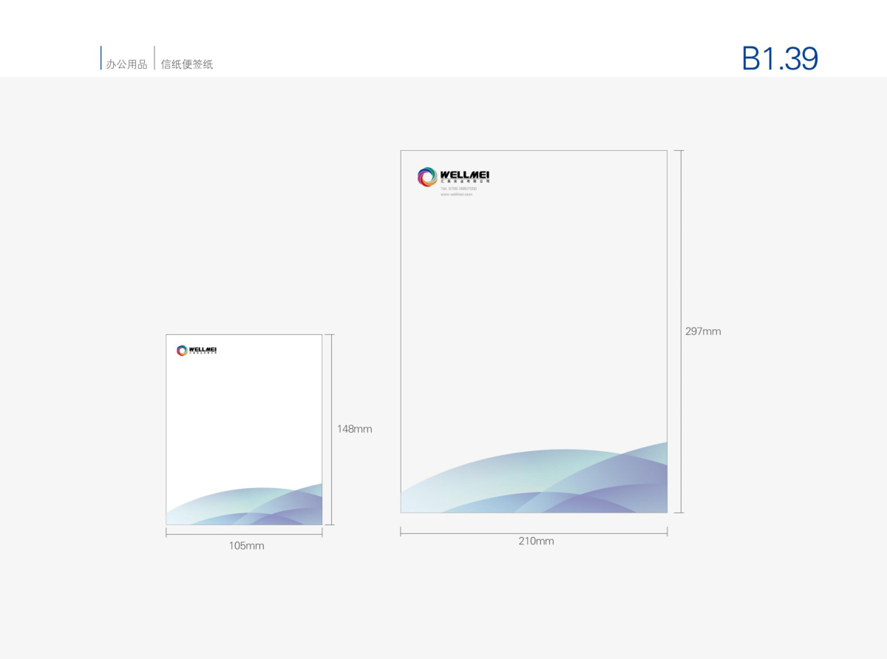
Task: Click the blank center of the small notepad
Action: point(244,422)
